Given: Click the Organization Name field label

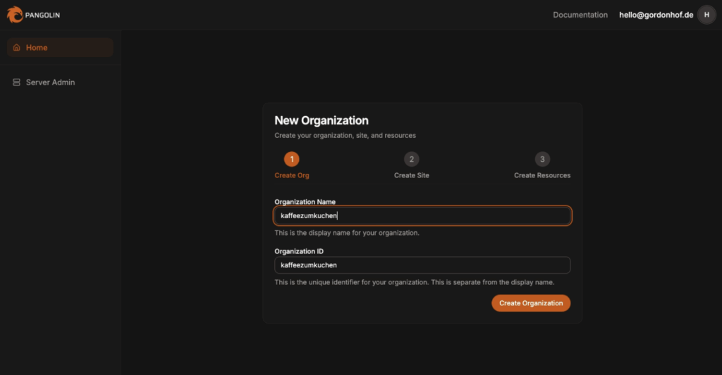Looking at the screenshot, I should point(305,202).
